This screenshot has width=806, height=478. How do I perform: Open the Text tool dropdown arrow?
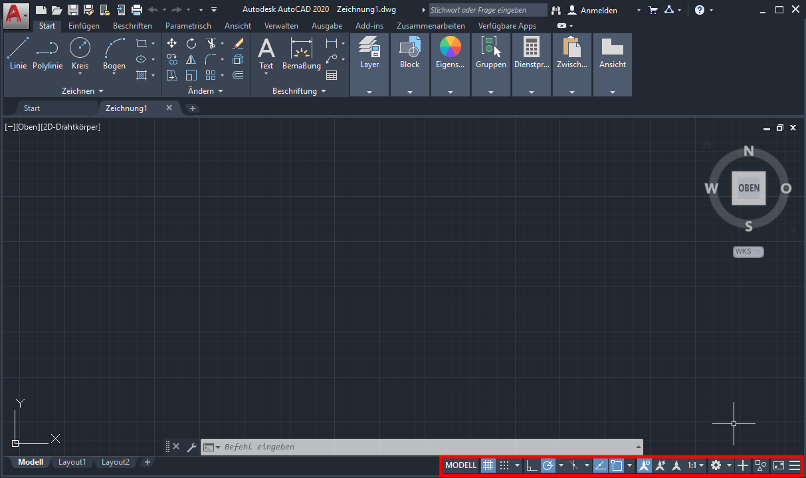(x=266, y=73)
